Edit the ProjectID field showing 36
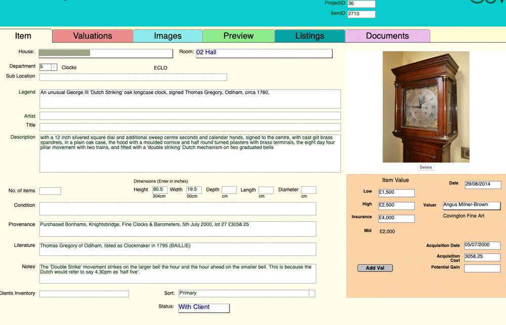This screenshot has width=506, height=325. (360, 4)
